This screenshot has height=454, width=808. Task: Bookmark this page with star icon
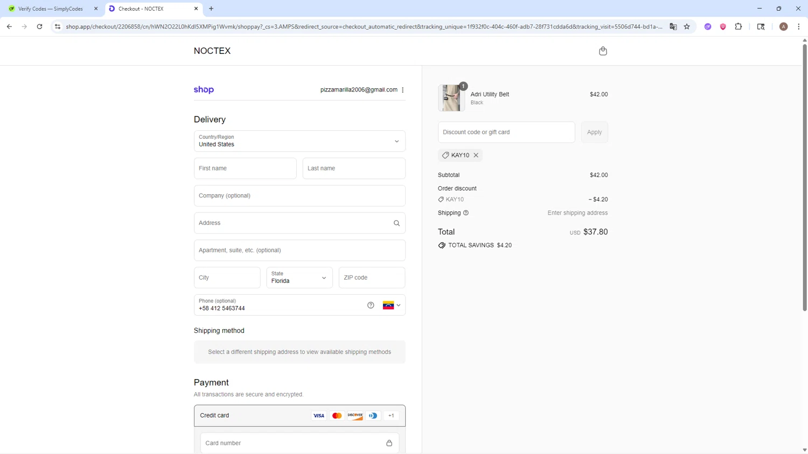(x=687, y=26)
